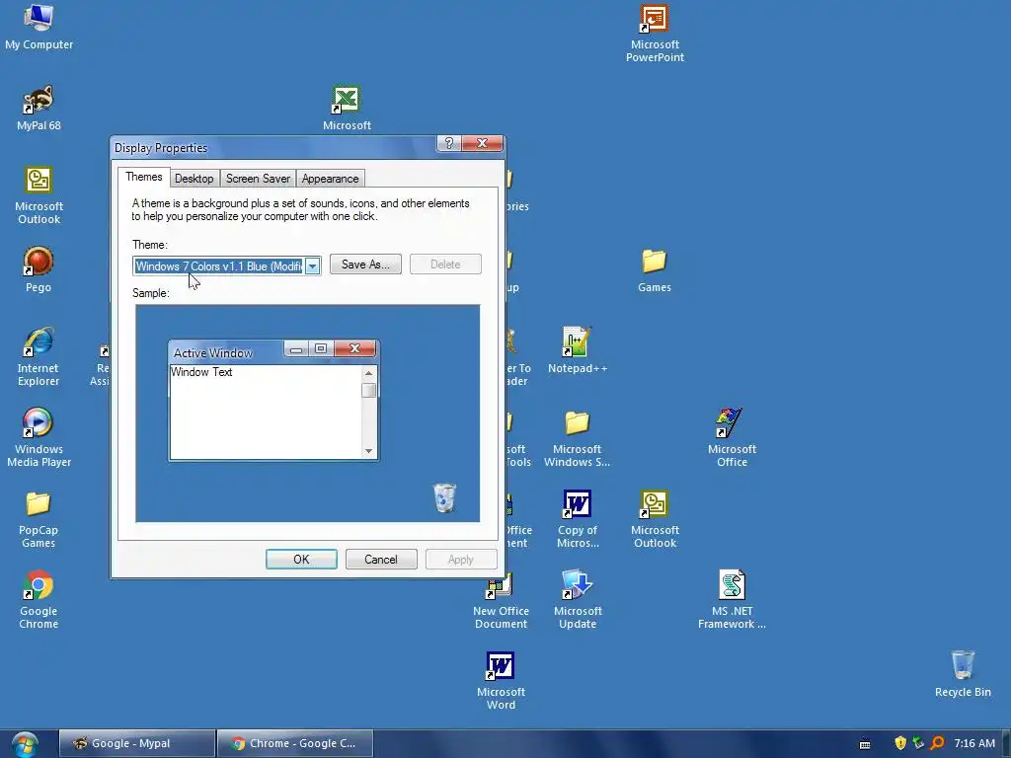Click the help question mark in Display Properties
The width and height of the screenshot is (1011, 758).
pos(449,143)
